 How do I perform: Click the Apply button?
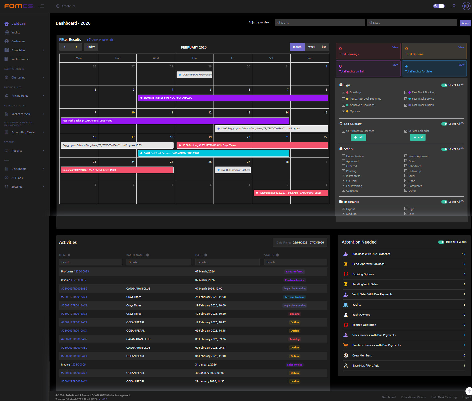click(465, 23)
